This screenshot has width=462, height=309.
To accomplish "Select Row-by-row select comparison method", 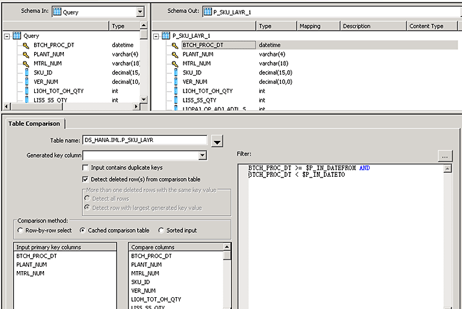I will (21, 230).
